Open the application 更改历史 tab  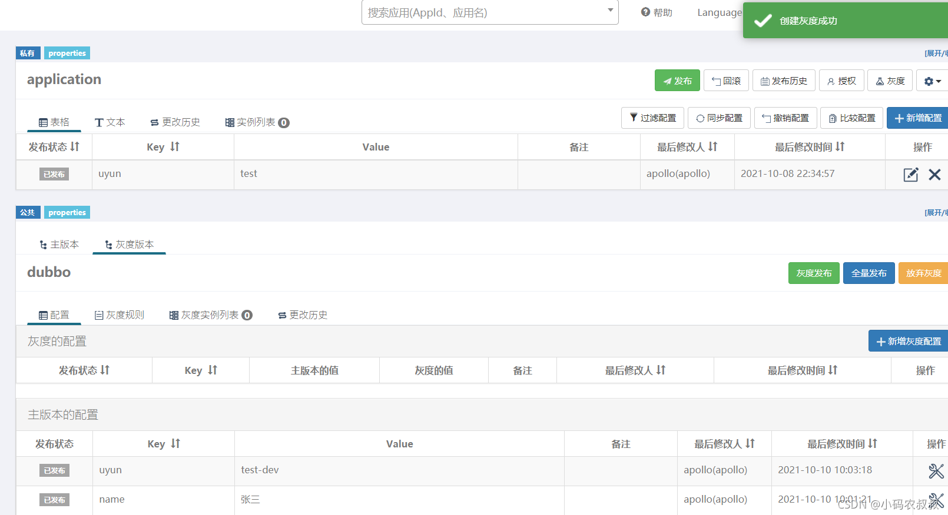click(x=175, y=122)
